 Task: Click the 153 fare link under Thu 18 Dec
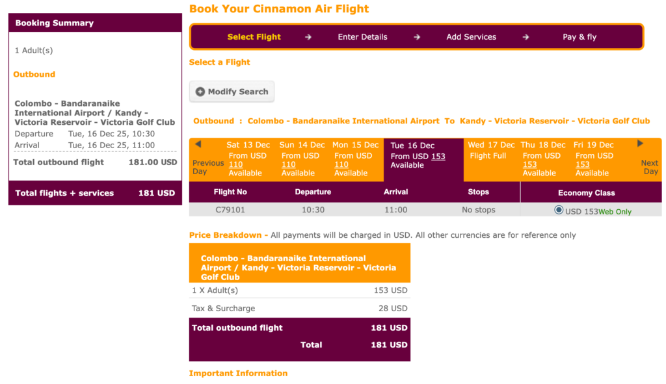(x=530, y=165)
